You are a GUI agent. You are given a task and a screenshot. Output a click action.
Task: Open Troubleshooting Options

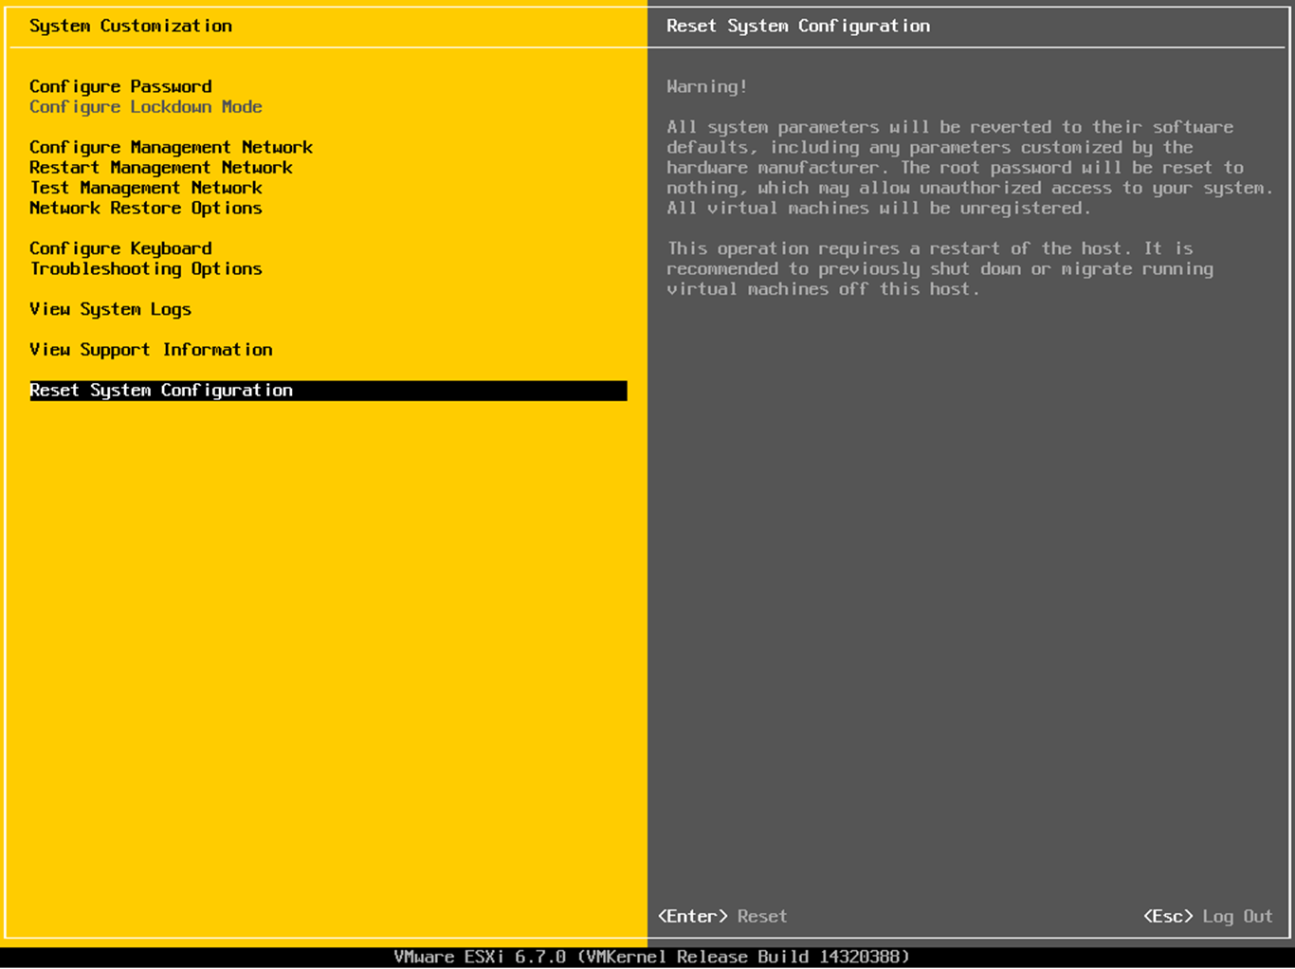tap(145, 268)
